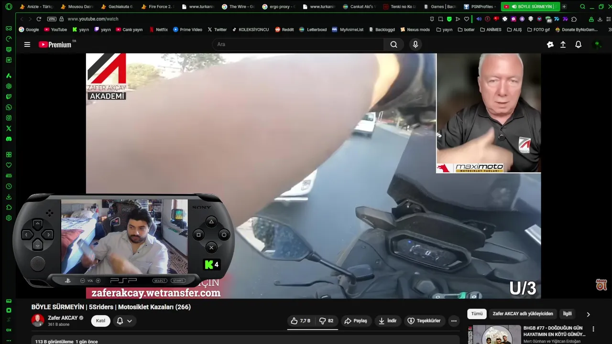
Task: Open the ANİMES bookmarks folder
Action: [491, 30]
